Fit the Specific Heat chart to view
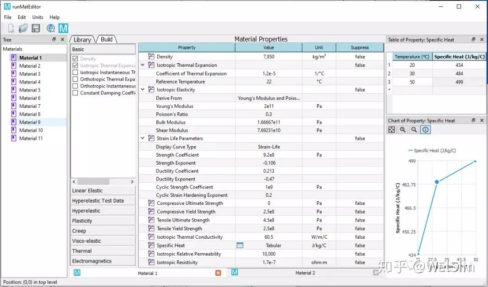488x287 pixels. pos(392,130)
